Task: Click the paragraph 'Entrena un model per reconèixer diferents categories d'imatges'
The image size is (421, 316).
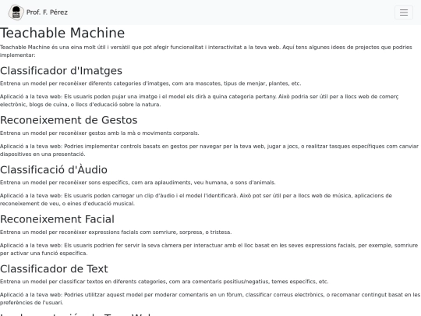Action: pyautogui.click(x=150, y=83)
